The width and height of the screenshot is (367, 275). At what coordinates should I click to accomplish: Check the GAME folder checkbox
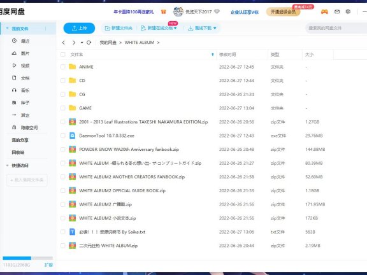tap(62, 108)
